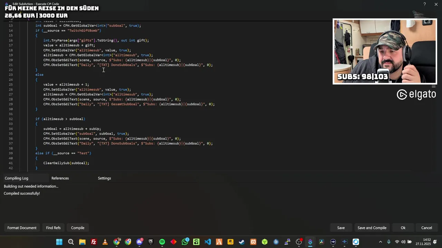Screen dimensions: 442x248
Task: Click the 'Test' string on line 39
Action: point(83,153)
